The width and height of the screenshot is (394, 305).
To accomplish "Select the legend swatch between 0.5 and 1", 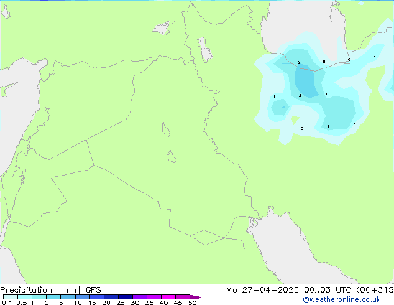I will click(25, 297).
